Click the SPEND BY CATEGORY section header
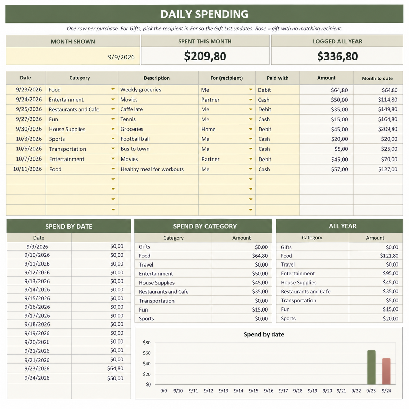The height and width of the screenshot is (409, 409). (203, 226)
